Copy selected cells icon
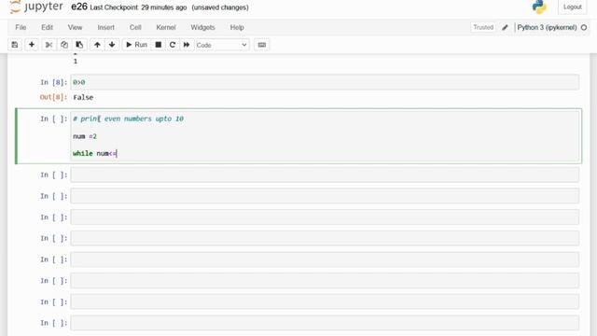This screenshot has width=597, height=336. 64,45
